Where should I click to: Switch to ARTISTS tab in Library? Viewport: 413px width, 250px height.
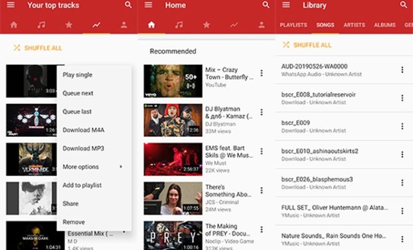(x=354, y=25)
